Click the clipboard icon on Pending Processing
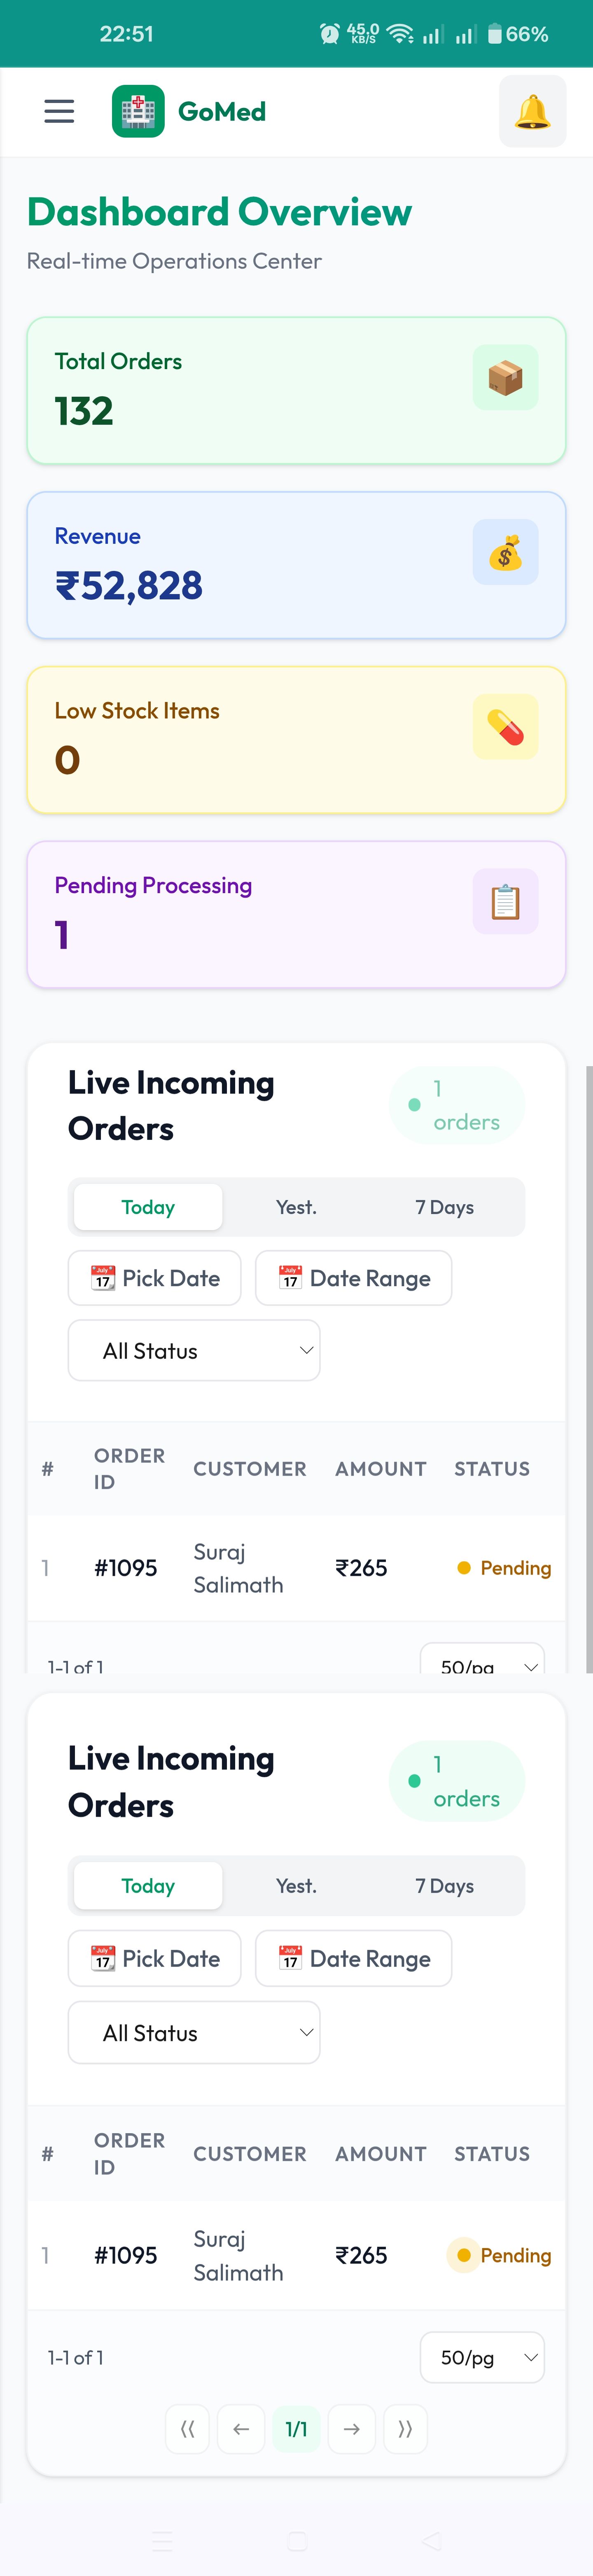The height and width of the screenshot is (2576, 593). point(505,902)
